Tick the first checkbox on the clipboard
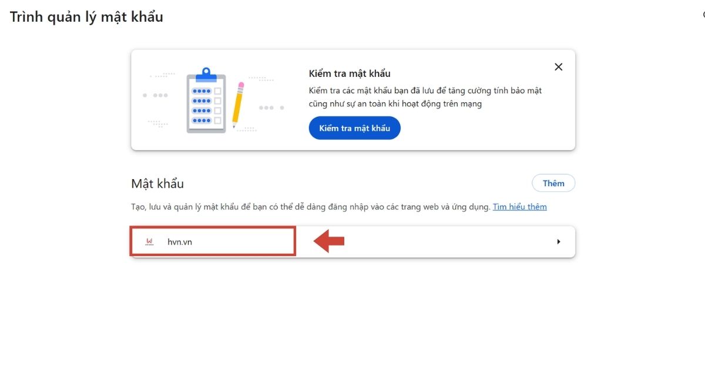The width and height of the screenshot is (705, 370). coord(218,91)
